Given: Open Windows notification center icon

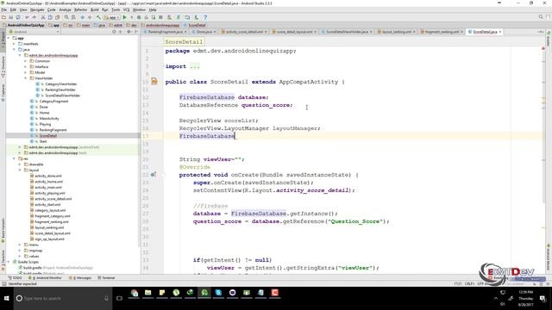Looking at the screenshot, I should [543, 299].
